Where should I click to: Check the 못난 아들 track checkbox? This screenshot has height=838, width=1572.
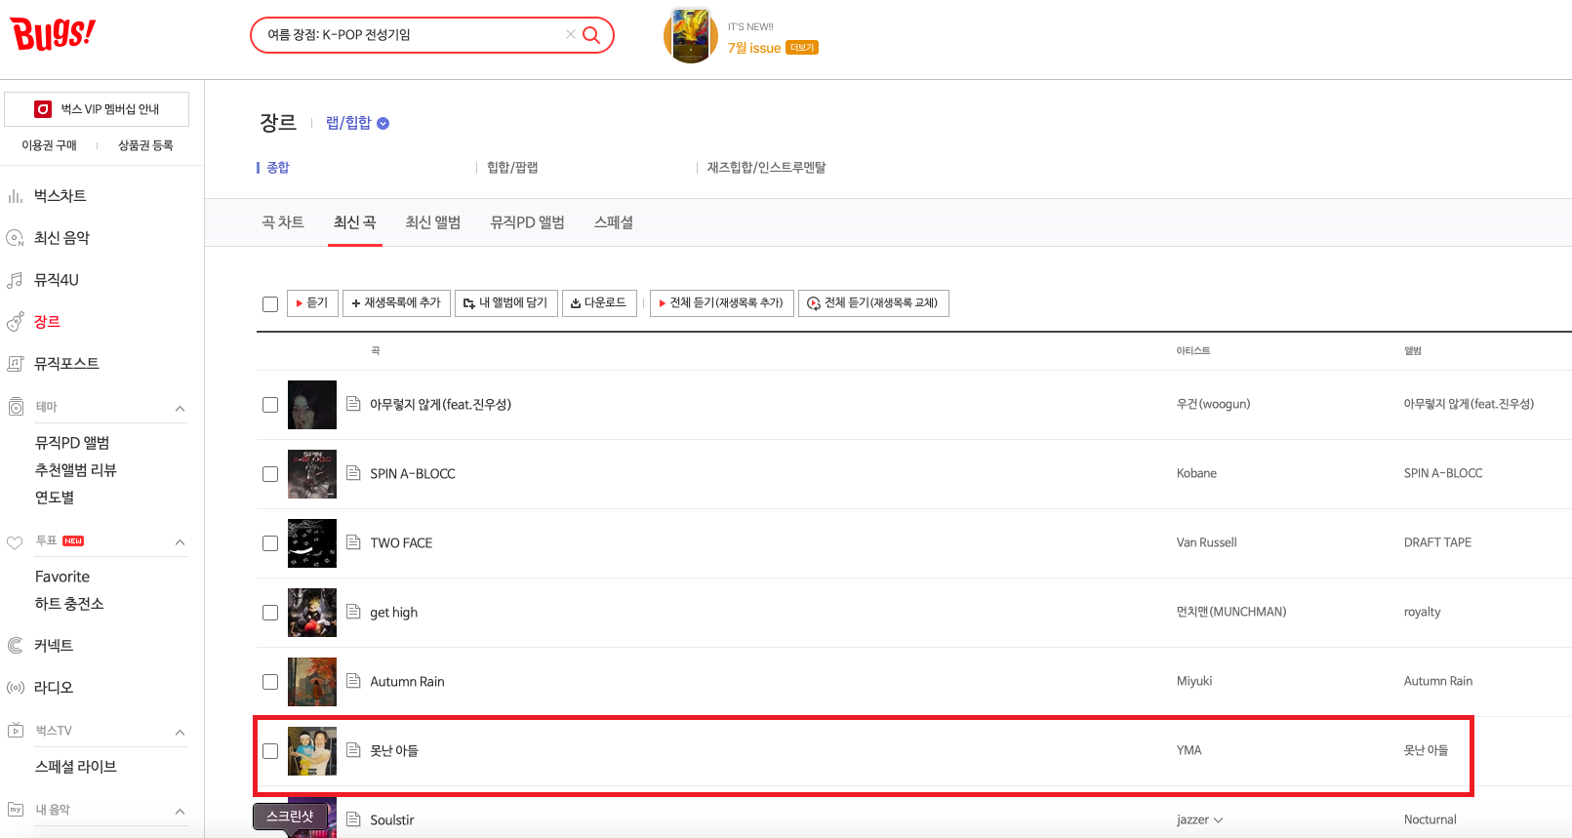270,751
